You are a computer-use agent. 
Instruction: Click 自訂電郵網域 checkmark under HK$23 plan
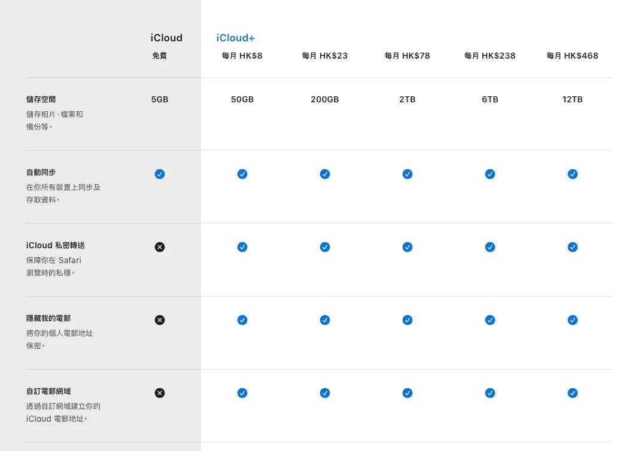pos(325,393)
